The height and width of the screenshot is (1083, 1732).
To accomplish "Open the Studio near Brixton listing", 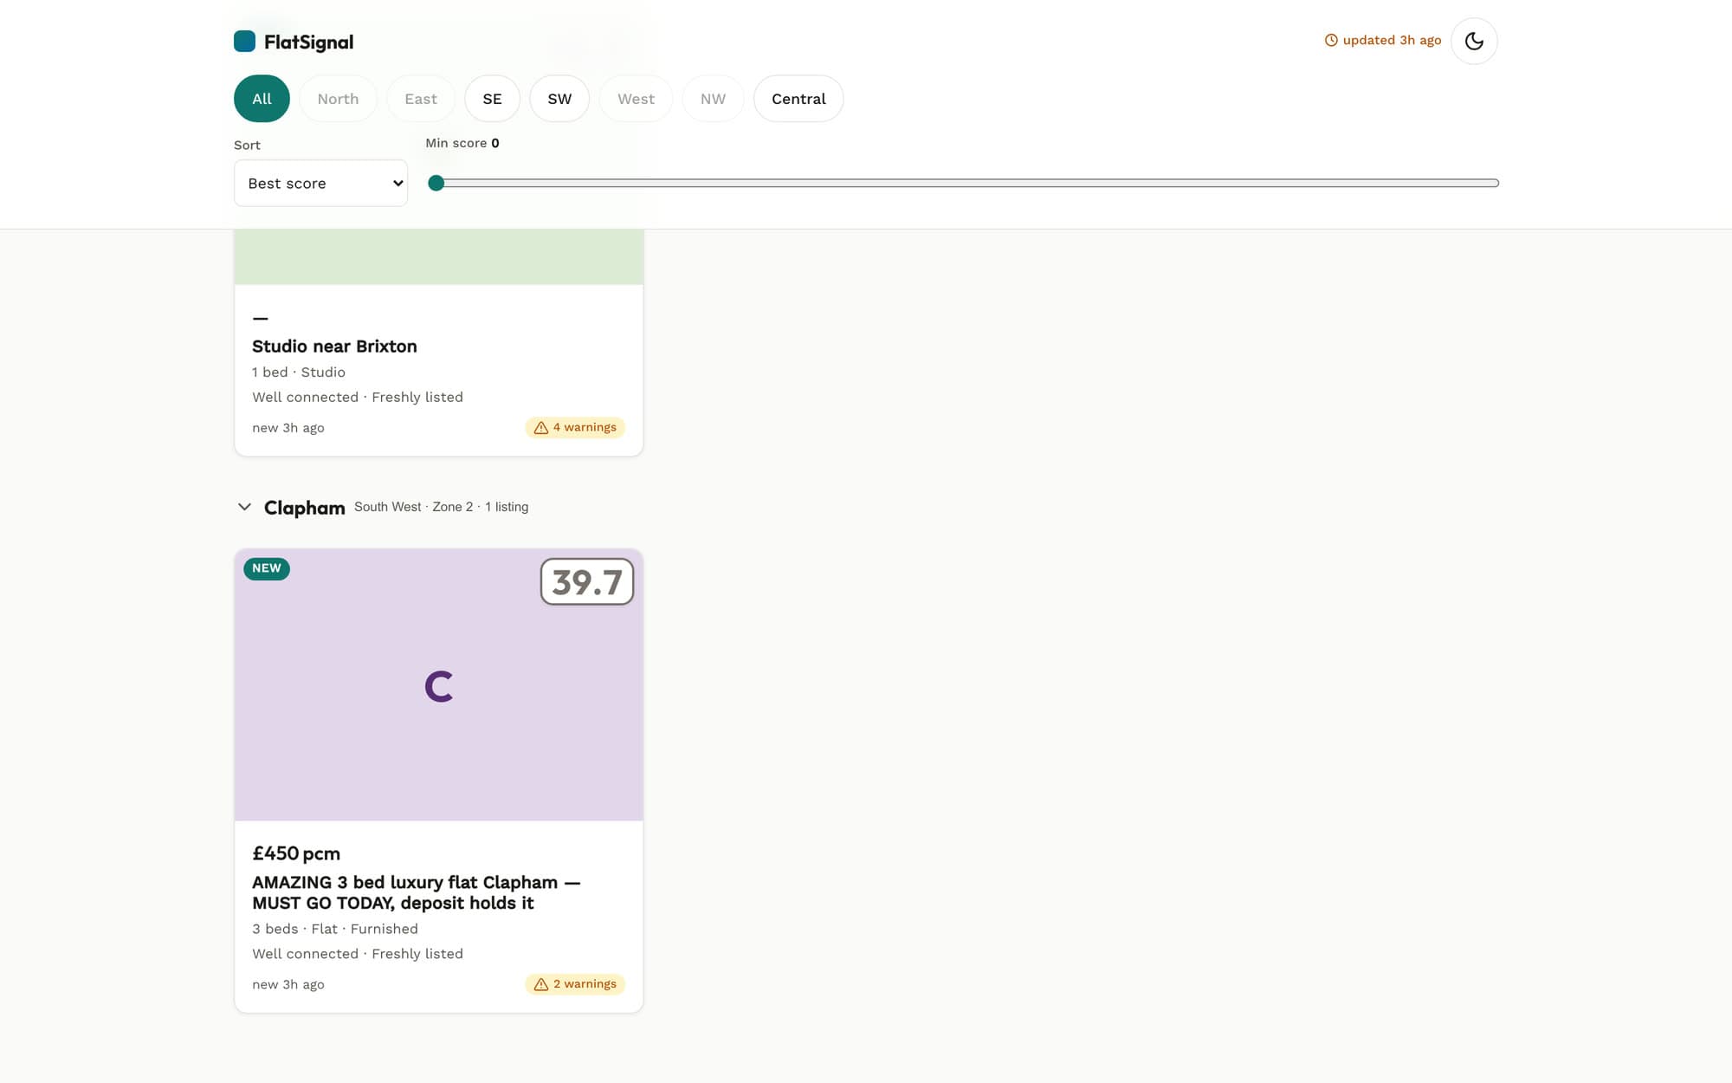I will [x=334, y=347].
